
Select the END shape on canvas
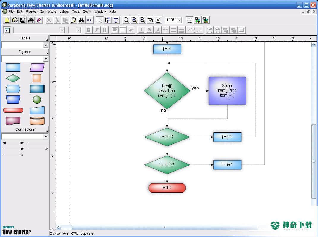(x=167, y=188)
